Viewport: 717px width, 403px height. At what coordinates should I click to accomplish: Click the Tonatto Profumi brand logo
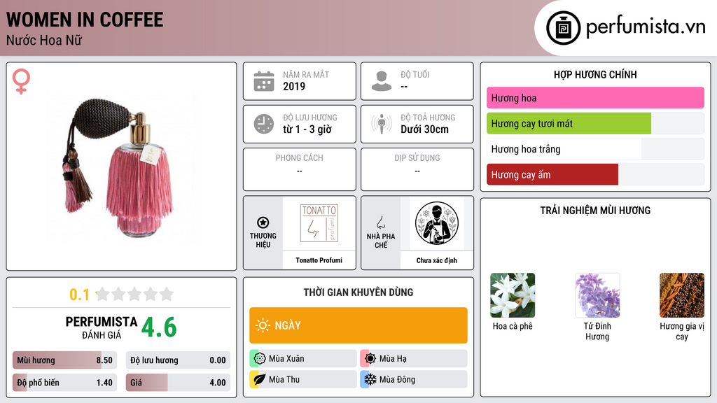tap(319, 223)
